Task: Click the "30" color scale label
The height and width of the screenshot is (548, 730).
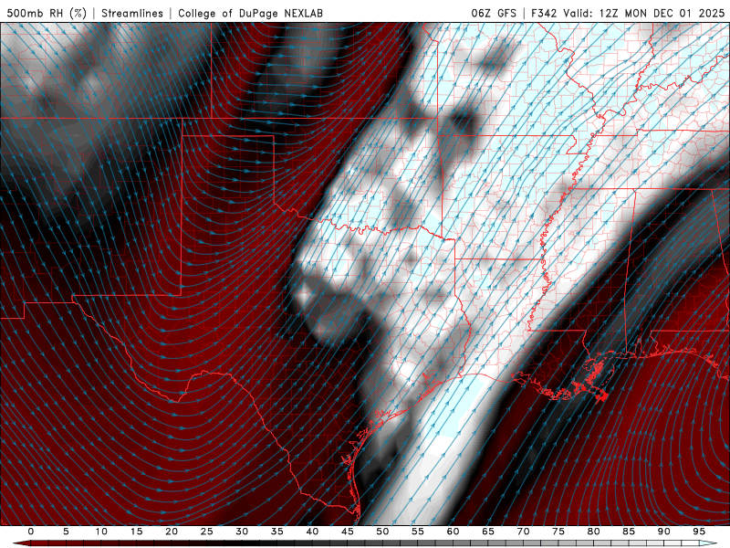Action: coord(242,532)
